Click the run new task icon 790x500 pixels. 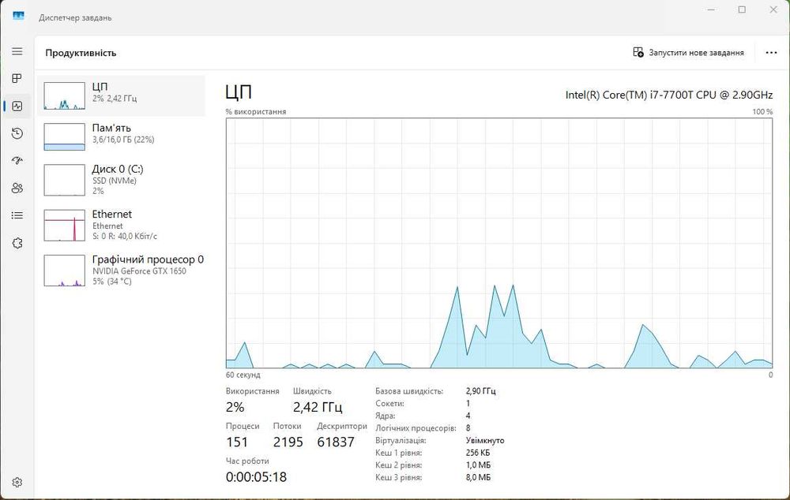point(638,52)
